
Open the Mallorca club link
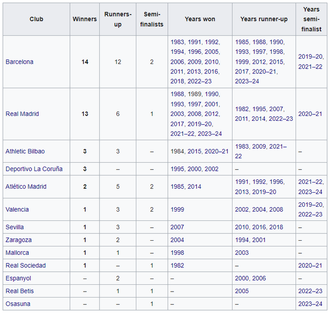[17, 253]
